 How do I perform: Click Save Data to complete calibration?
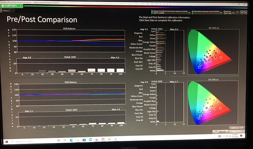coord(237,131)
